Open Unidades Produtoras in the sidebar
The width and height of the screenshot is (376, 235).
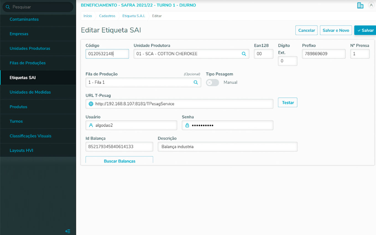(x=30, y=48)
